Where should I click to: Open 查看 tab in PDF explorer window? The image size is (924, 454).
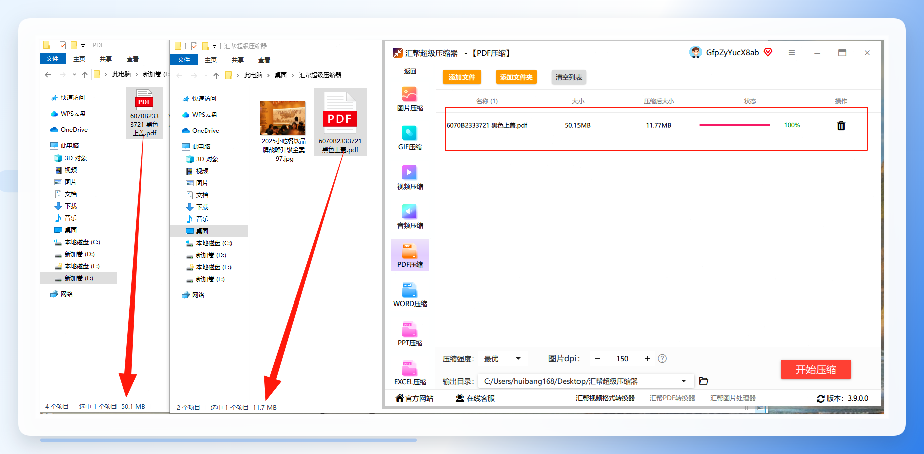click(x=133, y=59)
